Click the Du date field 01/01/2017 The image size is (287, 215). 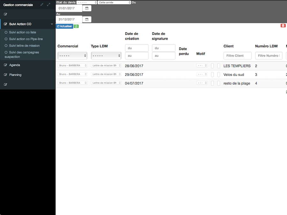pos(69,8)
